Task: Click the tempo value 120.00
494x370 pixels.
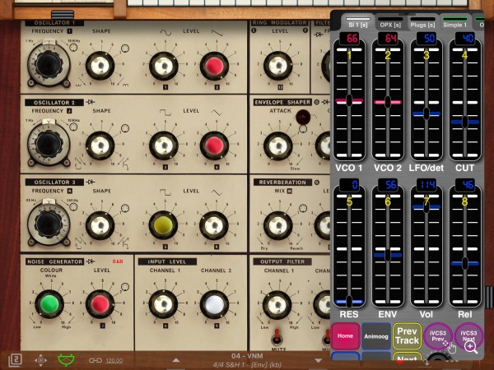Action: pos(114,361)
